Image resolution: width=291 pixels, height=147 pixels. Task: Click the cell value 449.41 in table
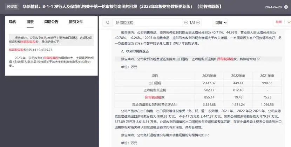pyautogui.click(x=238, y=83)
